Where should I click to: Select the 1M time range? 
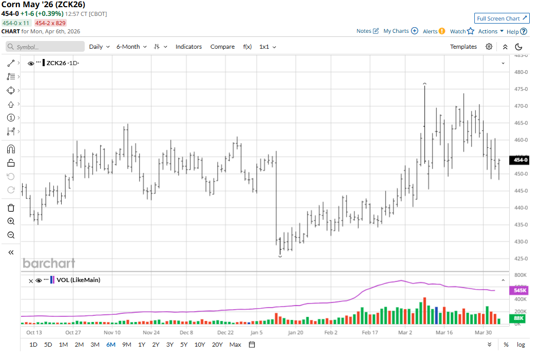click(x=63, y=345)
